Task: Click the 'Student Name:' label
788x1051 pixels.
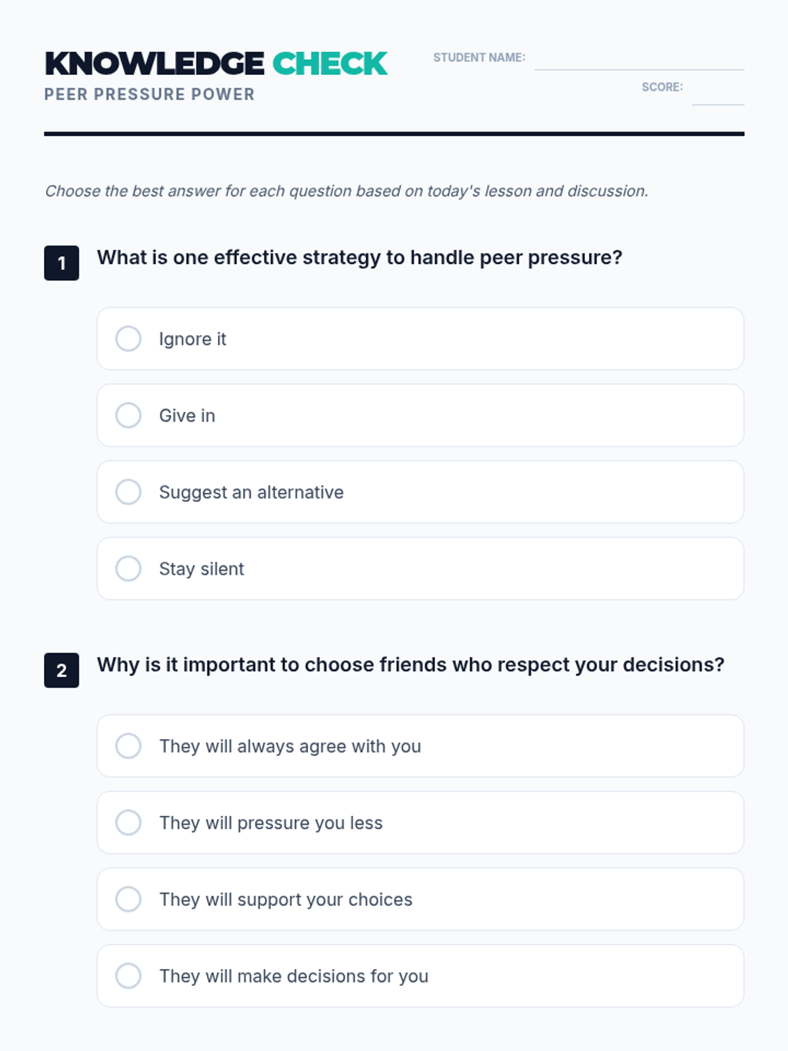Action: click(x=479, y=58)
